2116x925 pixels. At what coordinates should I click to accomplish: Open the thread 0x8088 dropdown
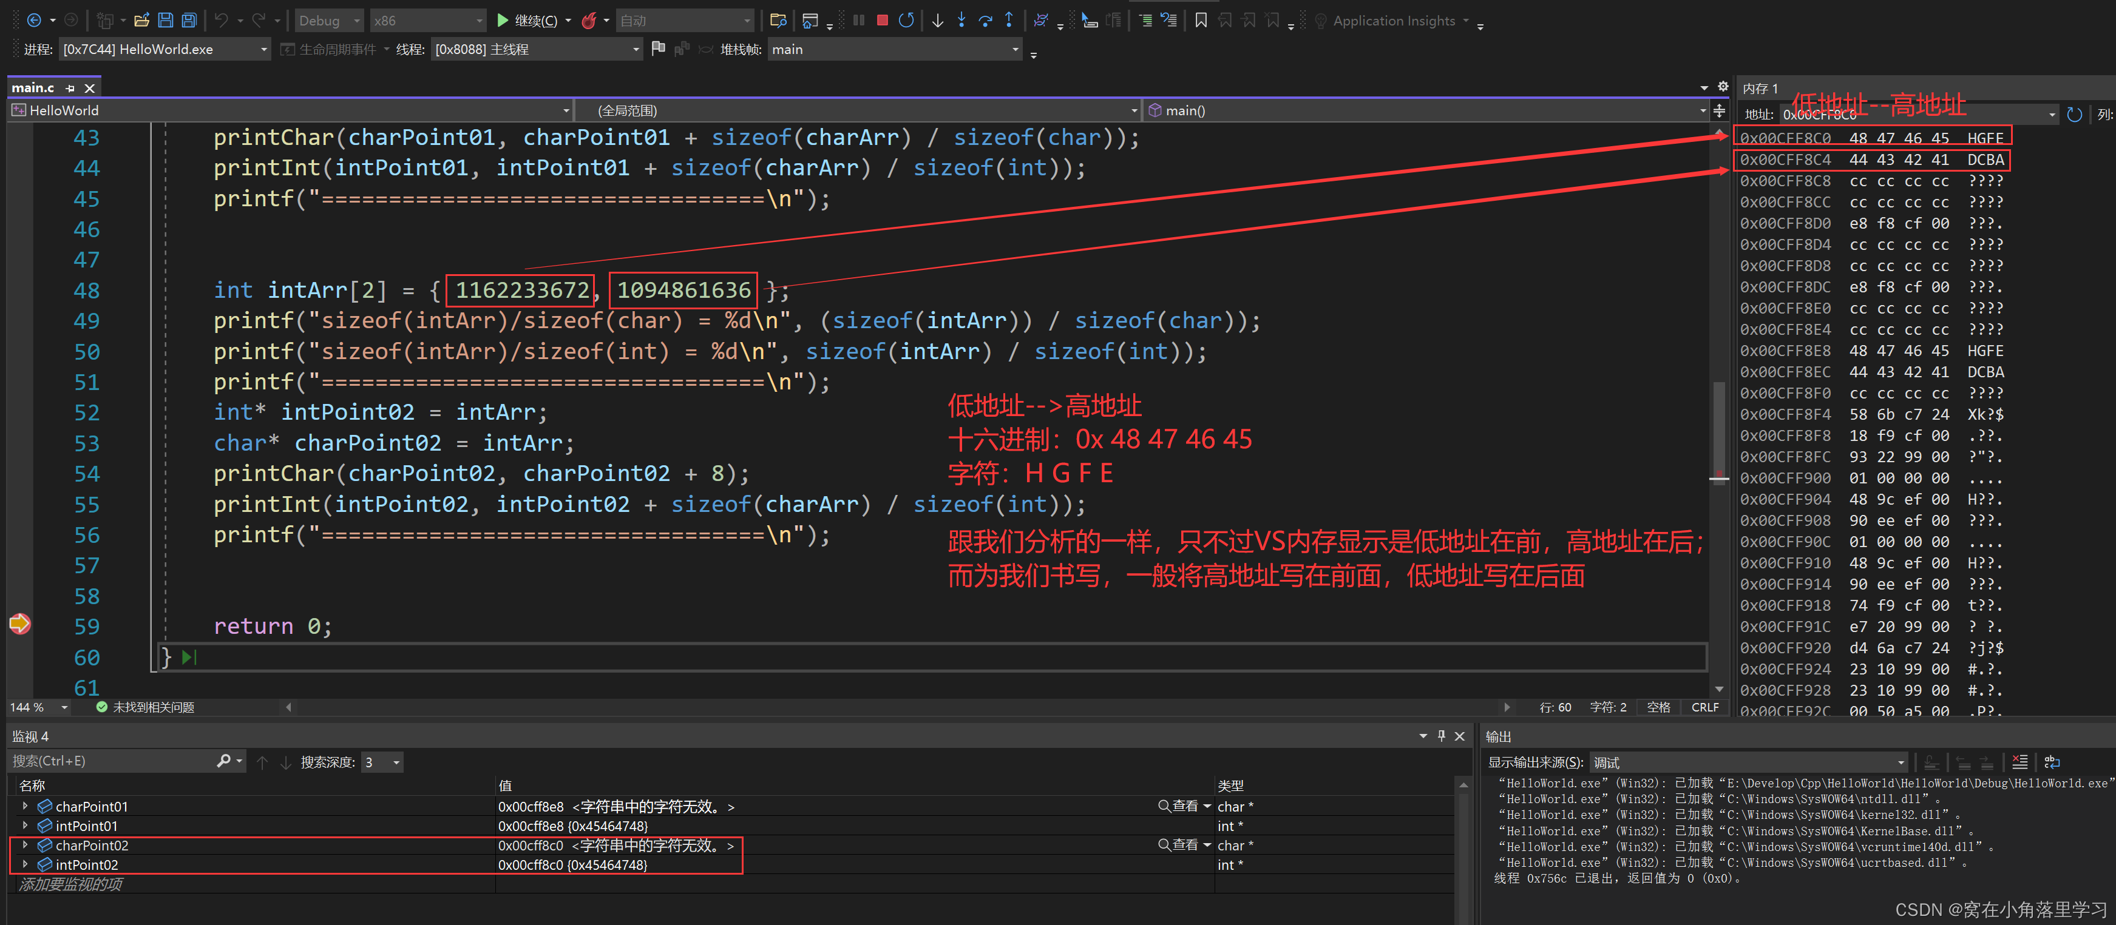[537, 49]
